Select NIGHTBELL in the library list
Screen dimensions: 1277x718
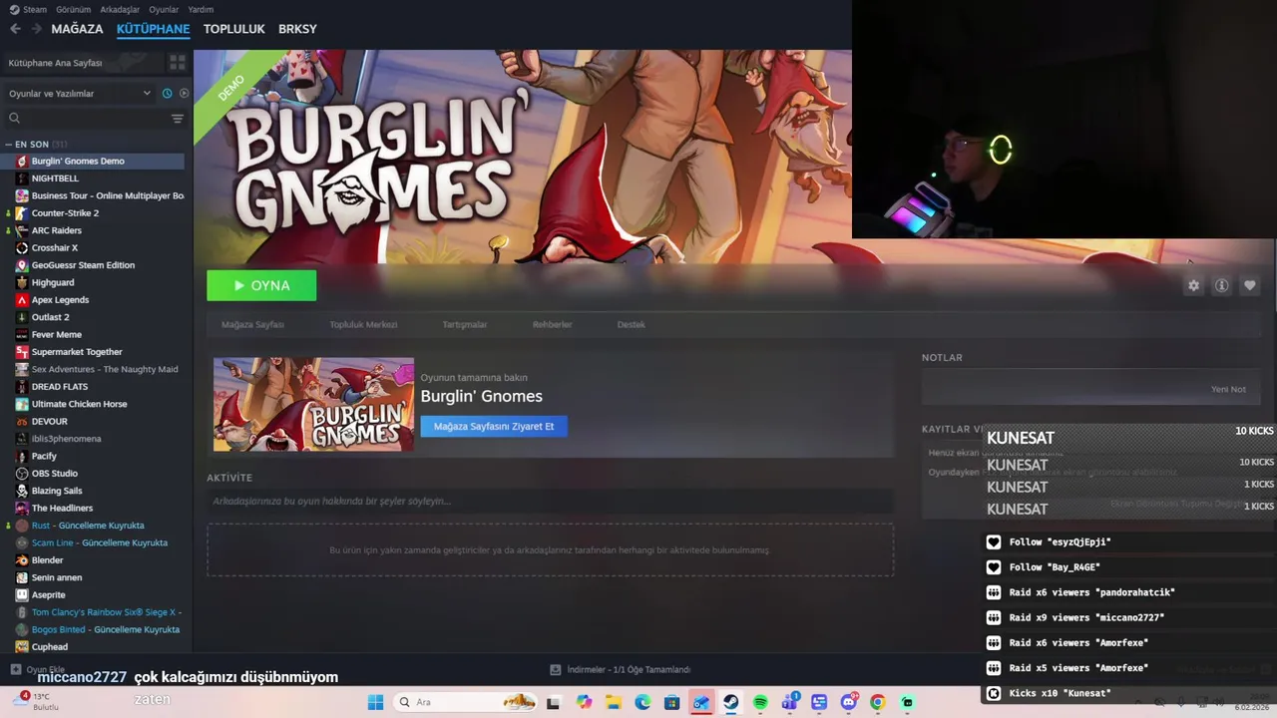coord(55,178)
